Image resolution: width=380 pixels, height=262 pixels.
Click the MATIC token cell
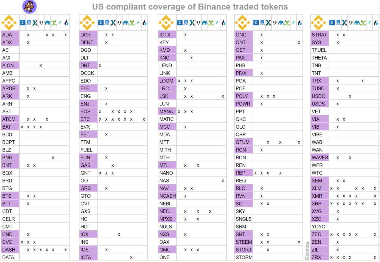tap(167, 119)
